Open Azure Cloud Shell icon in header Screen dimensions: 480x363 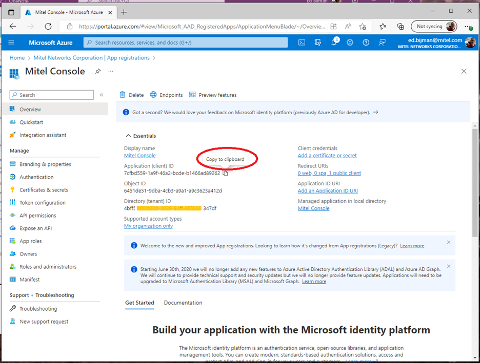(302, 42)
